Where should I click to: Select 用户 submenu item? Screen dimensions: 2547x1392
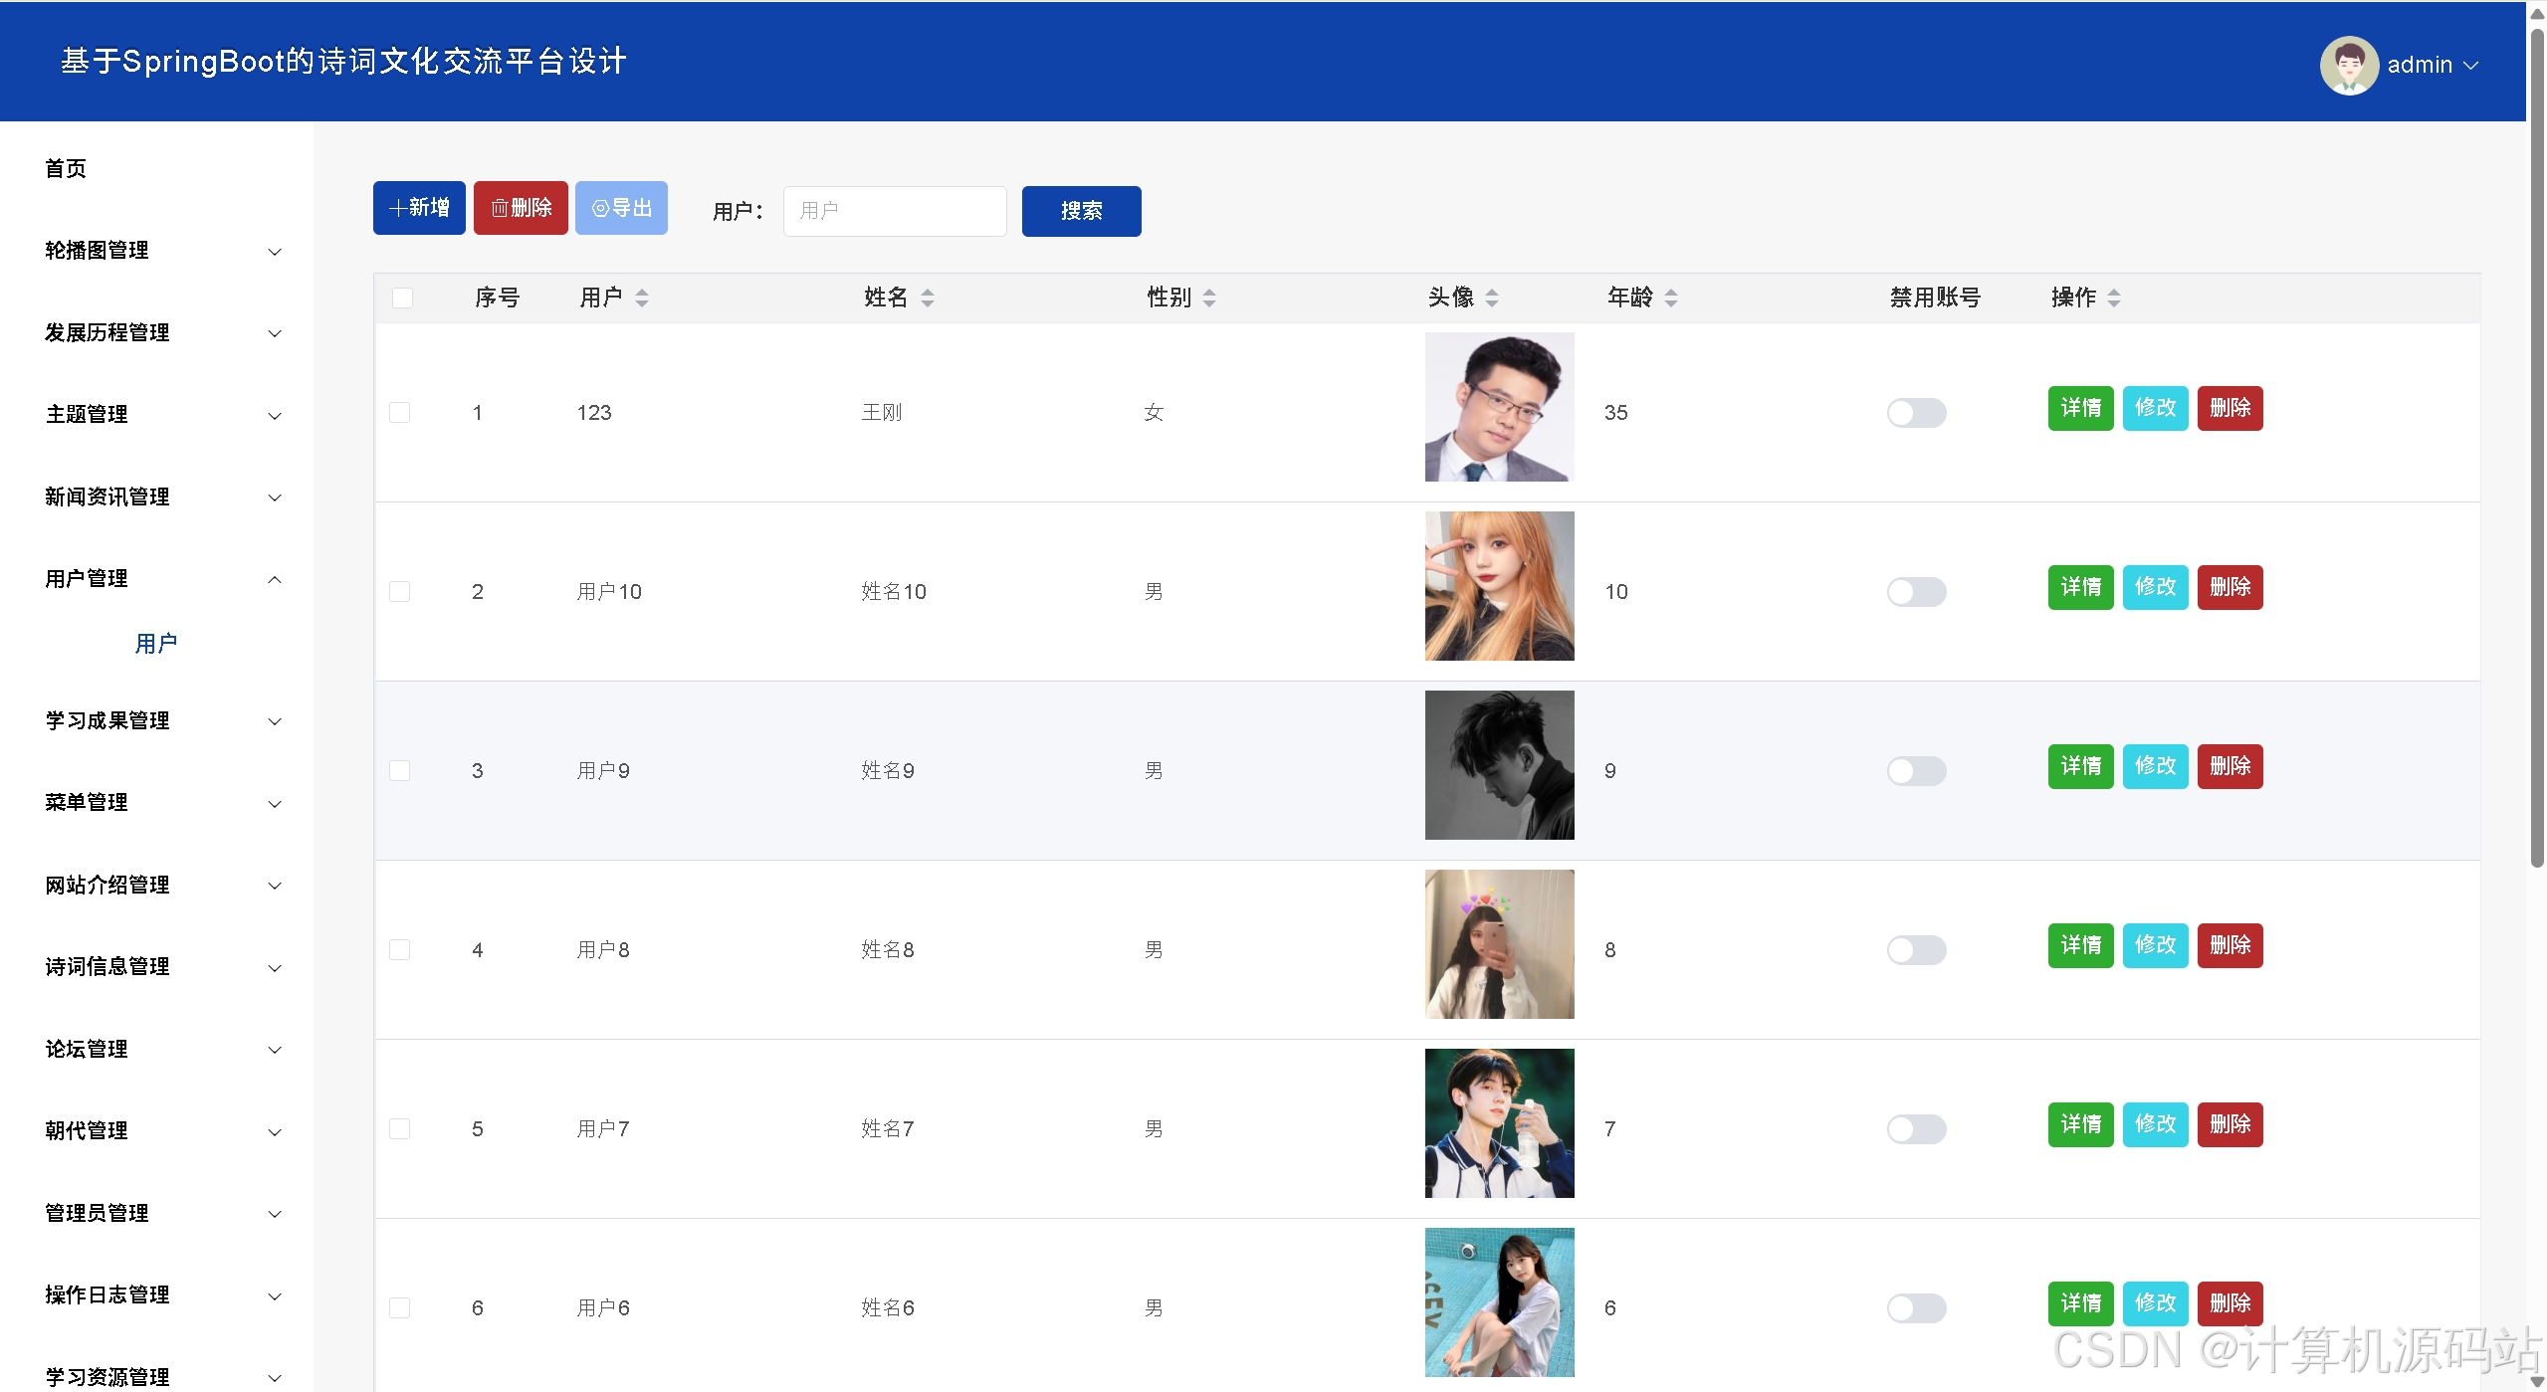tap(156, 644)
